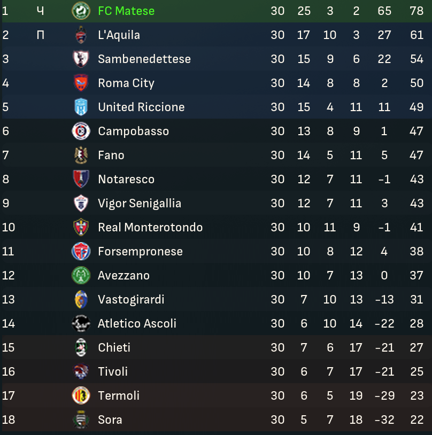The height and width of the screenshot is (435, 432).
Task: Click the Real Monterotondo team name
Action: pos(150,227)
